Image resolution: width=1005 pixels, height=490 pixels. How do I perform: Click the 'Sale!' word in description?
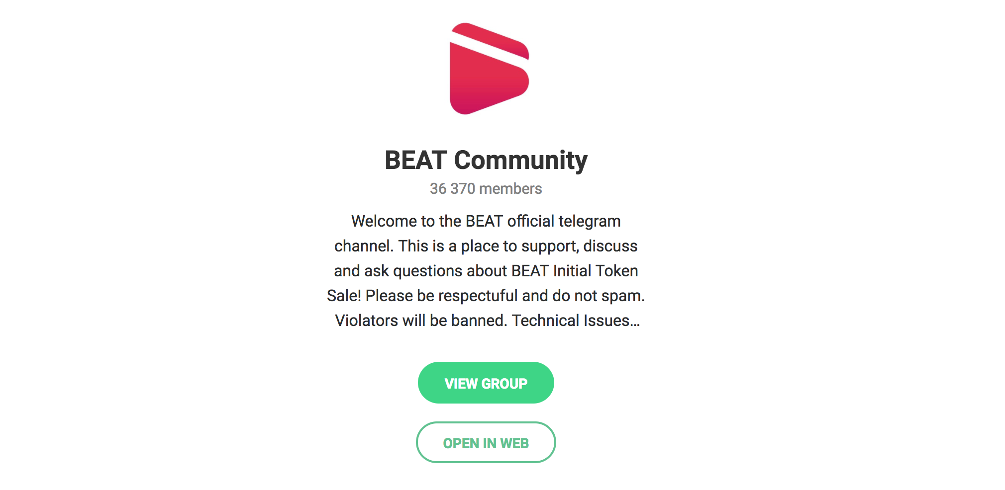pyautogui.click(x=344, y=296)
